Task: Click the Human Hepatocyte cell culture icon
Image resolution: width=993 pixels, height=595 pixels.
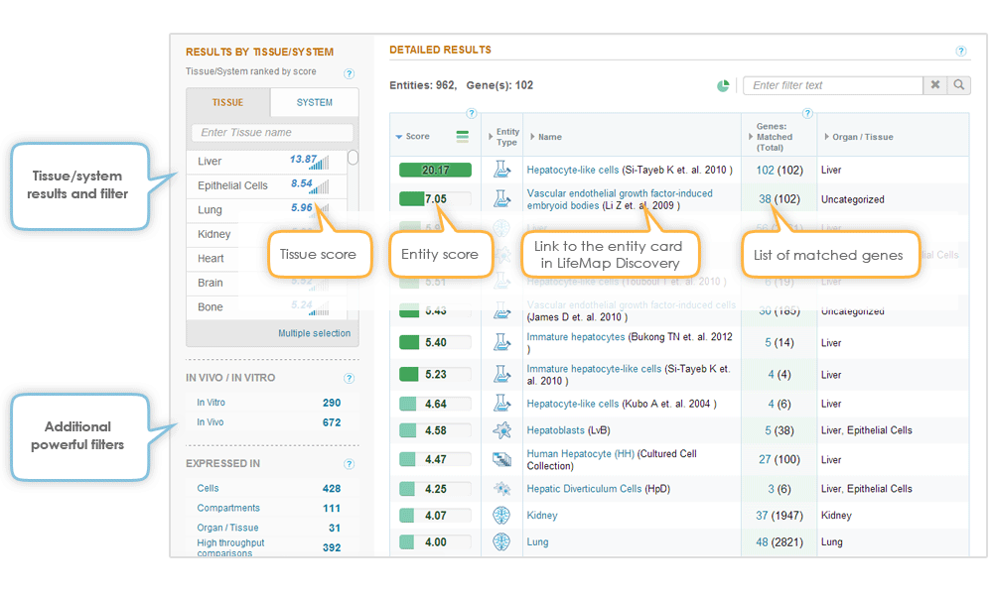Action: tap(501, 459)
